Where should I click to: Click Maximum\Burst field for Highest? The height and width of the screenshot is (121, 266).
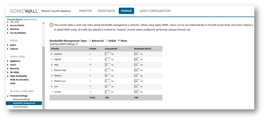137,60
